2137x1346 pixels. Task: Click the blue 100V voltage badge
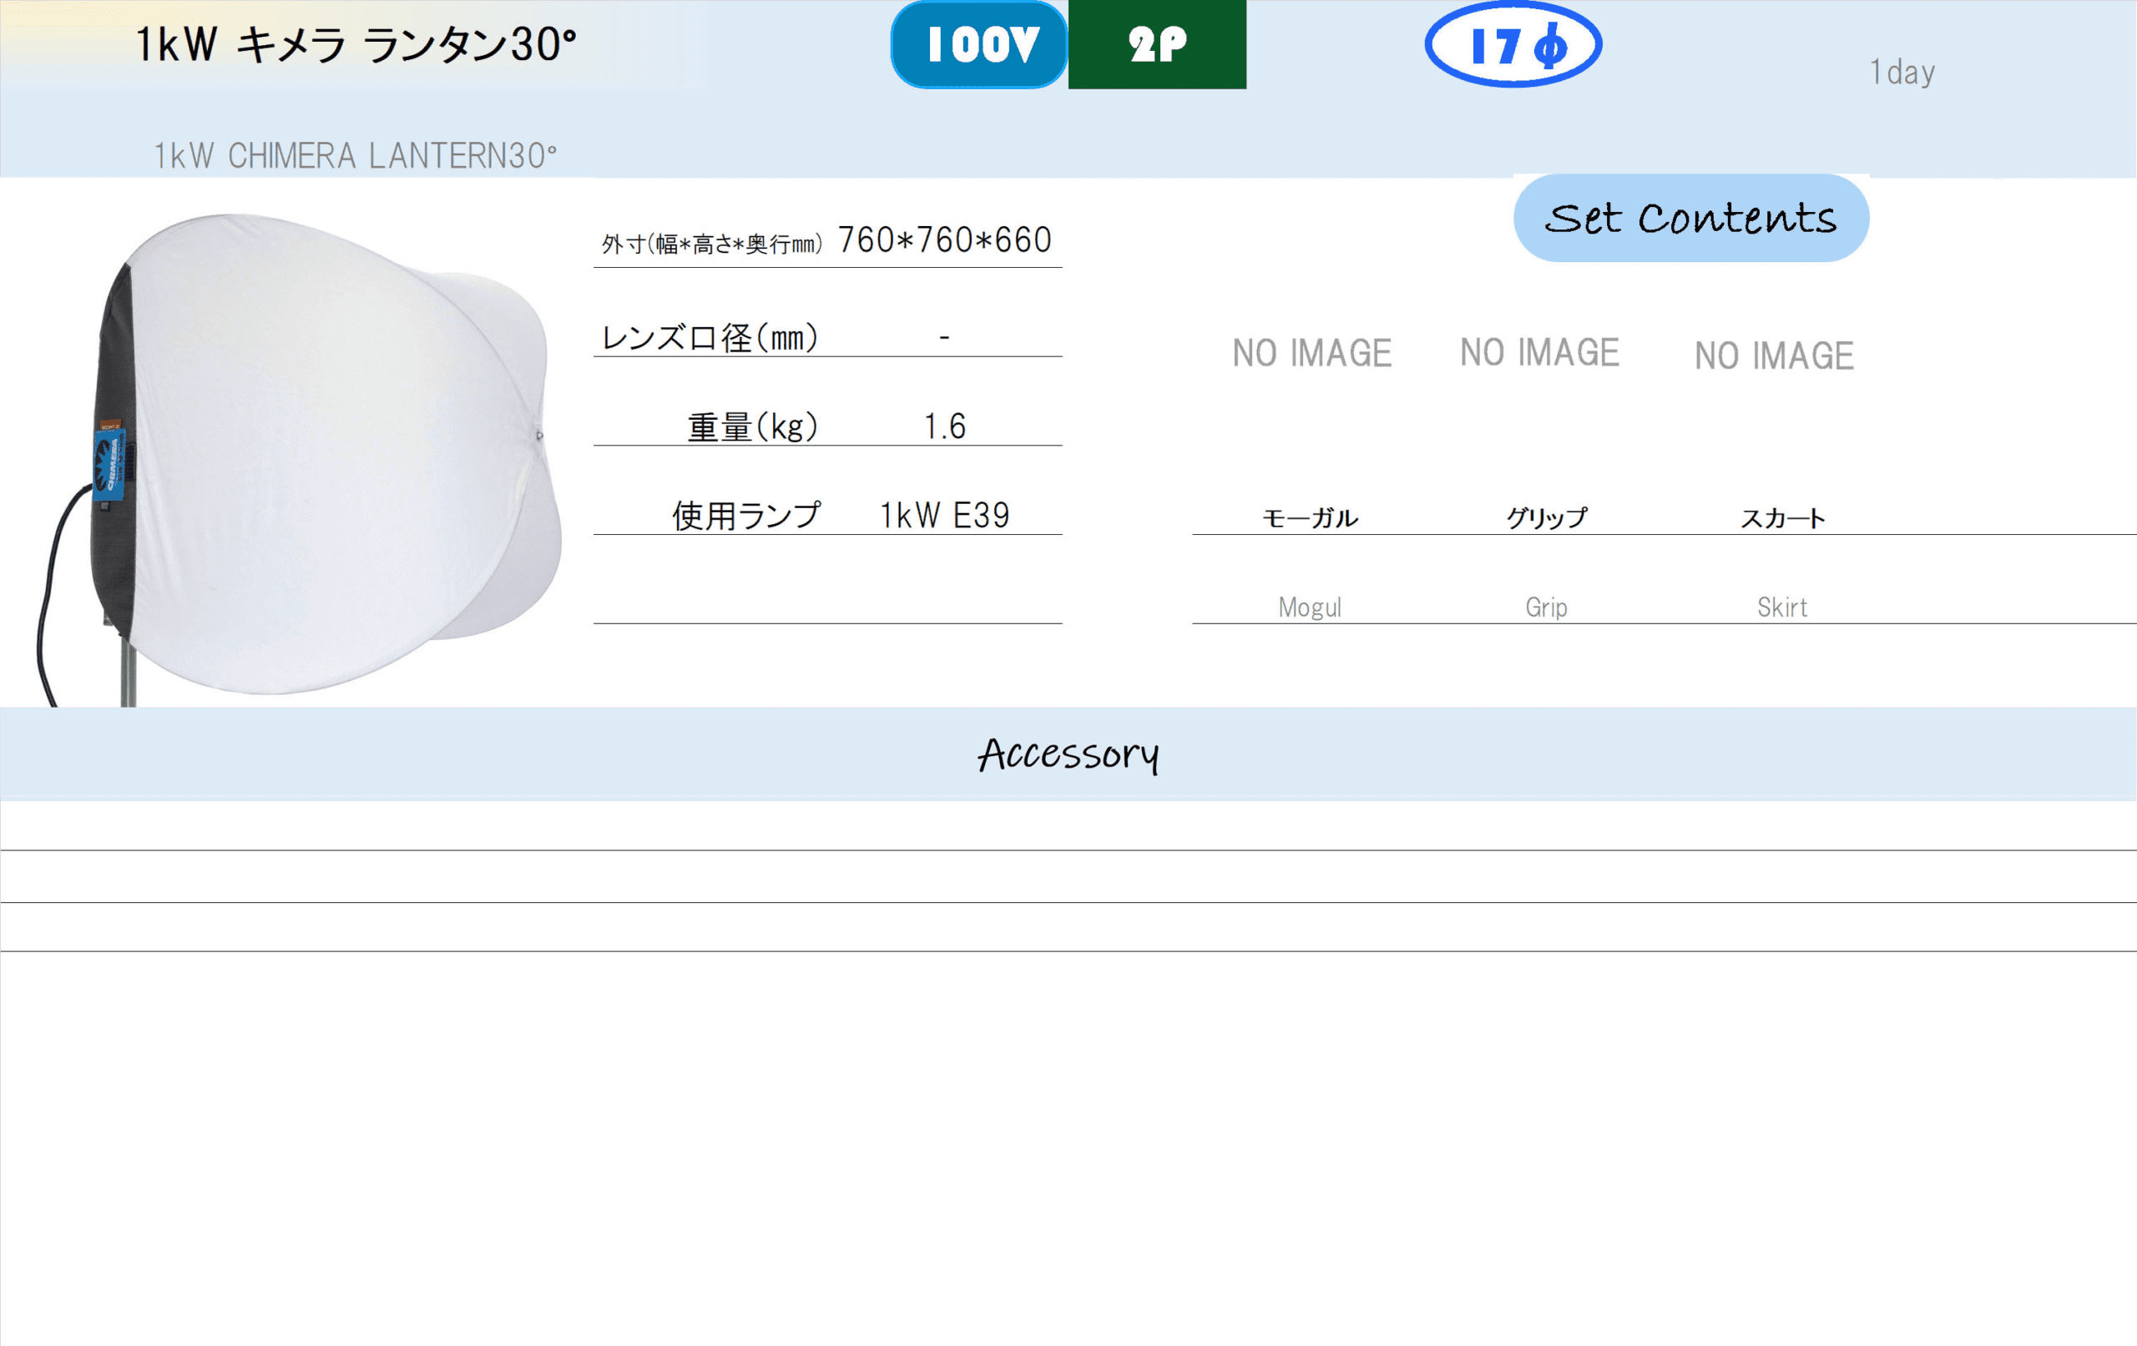coord(979,44)
